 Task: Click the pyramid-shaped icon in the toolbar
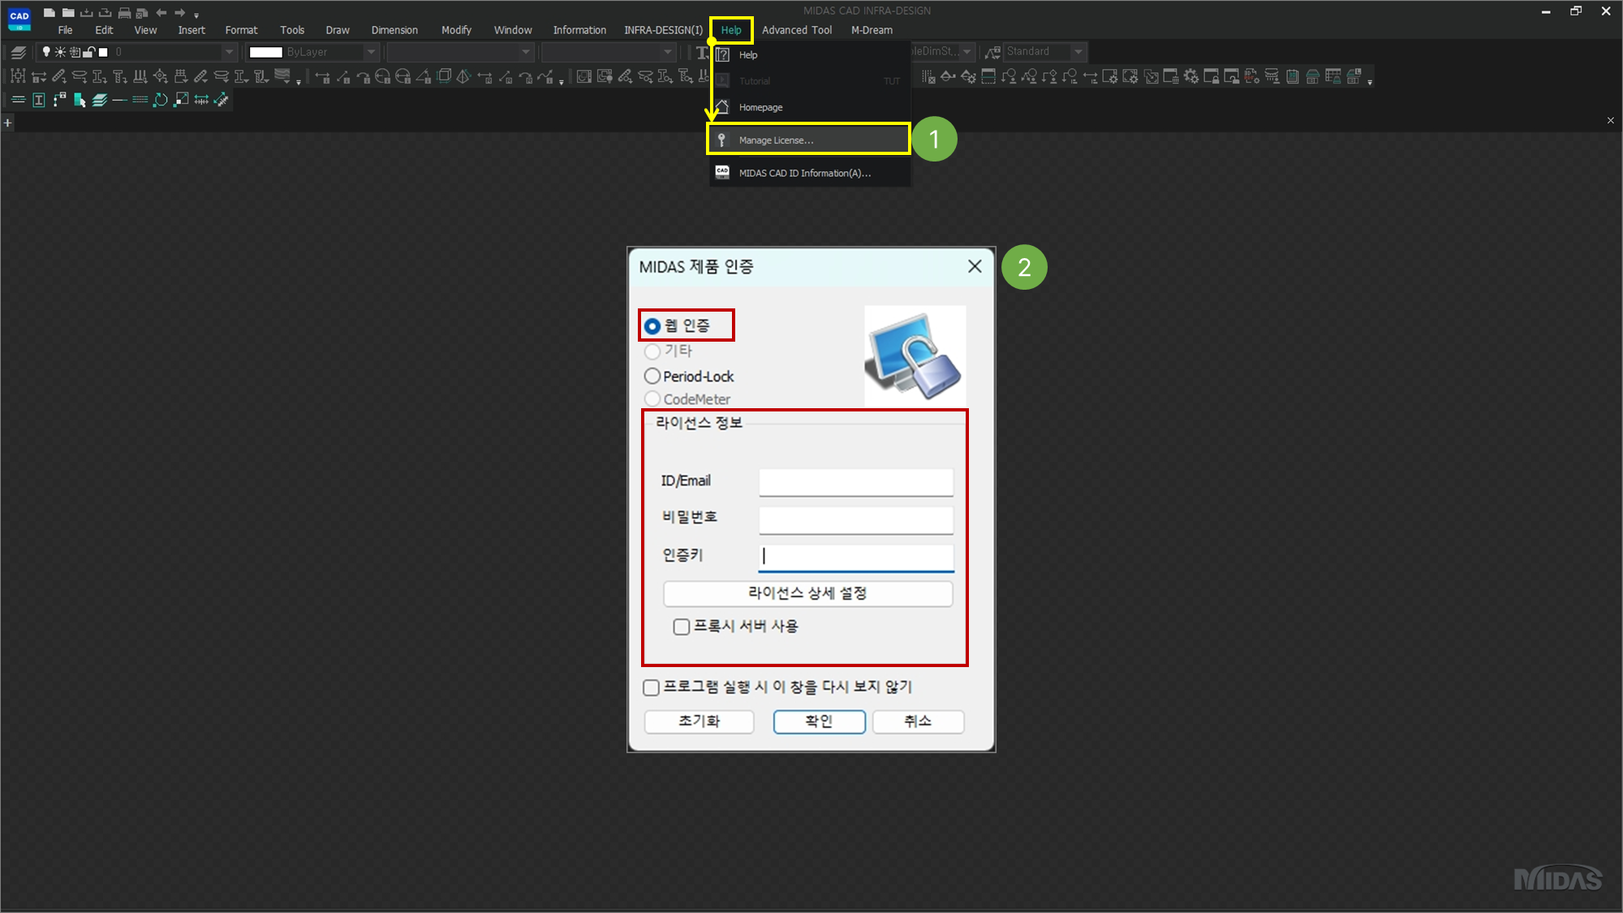click(463, 76)
